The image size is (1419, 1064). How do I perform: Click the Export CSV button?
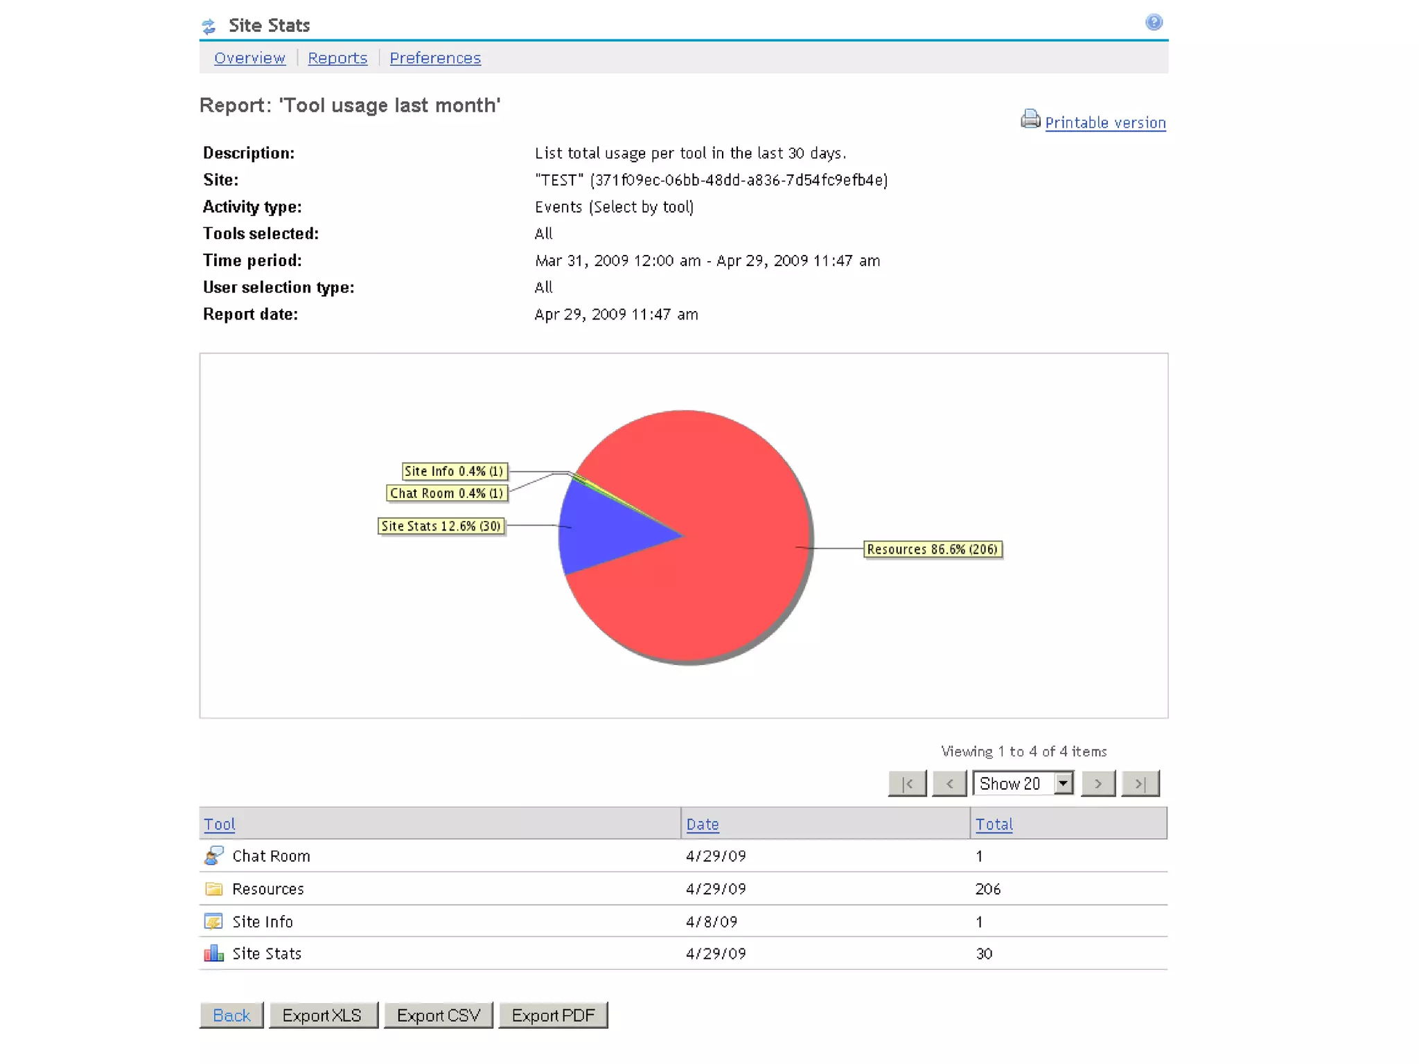pyautogui.click(x=438, y=1016)
